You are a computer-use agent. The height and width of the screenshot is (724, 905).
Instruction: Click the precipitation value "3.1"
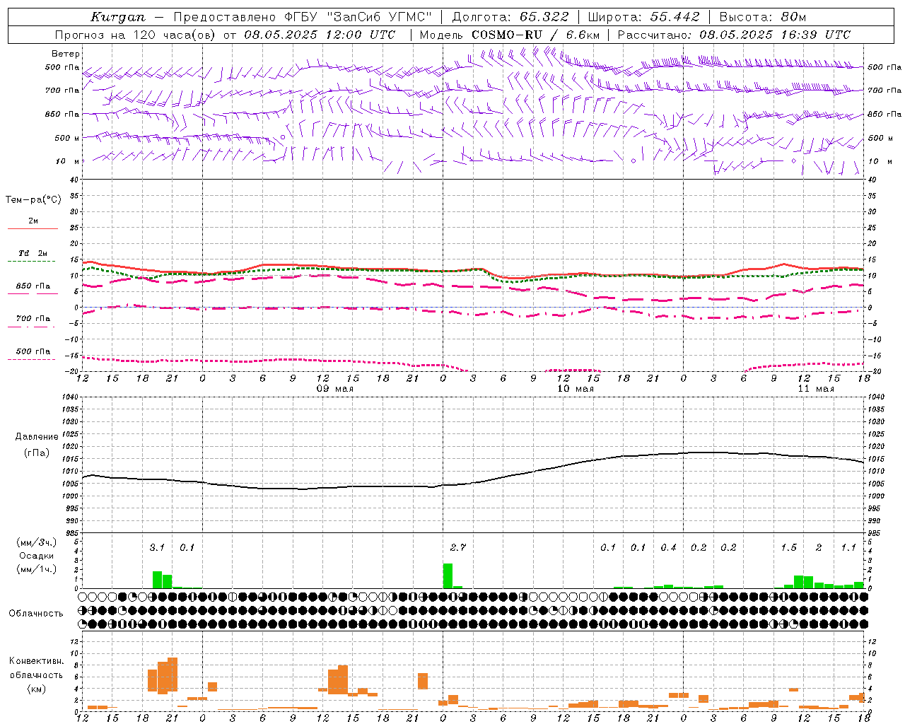tap(157, 547)
